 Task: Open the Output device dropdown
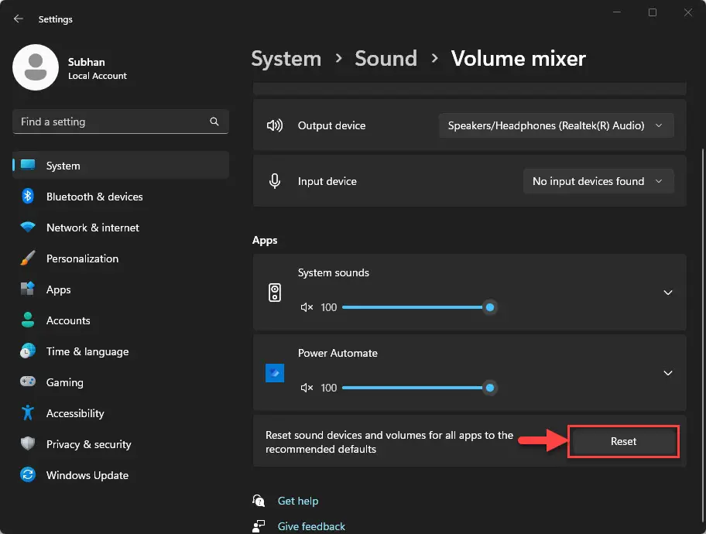(x=556, y=125)
